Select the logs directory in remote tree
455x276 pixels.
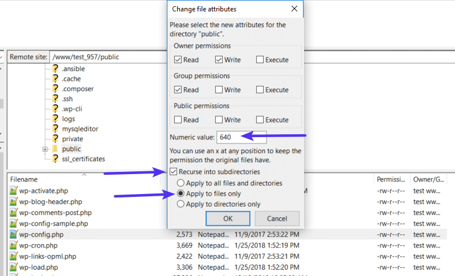68,119
